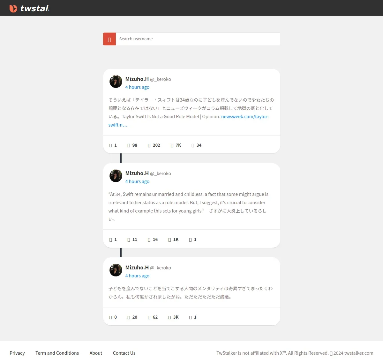Viewport: 383px width, 364px height.
Task: Open '4 hours ago' timestamp of 'At 34' post
Action: (x=137, y=182)
